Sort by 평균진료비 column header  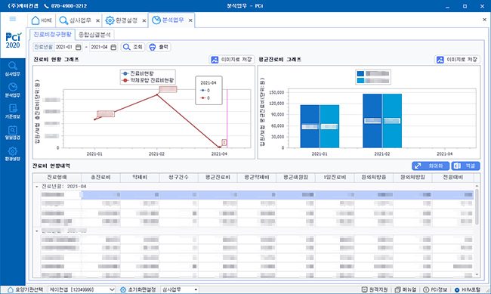pos(218,178)
